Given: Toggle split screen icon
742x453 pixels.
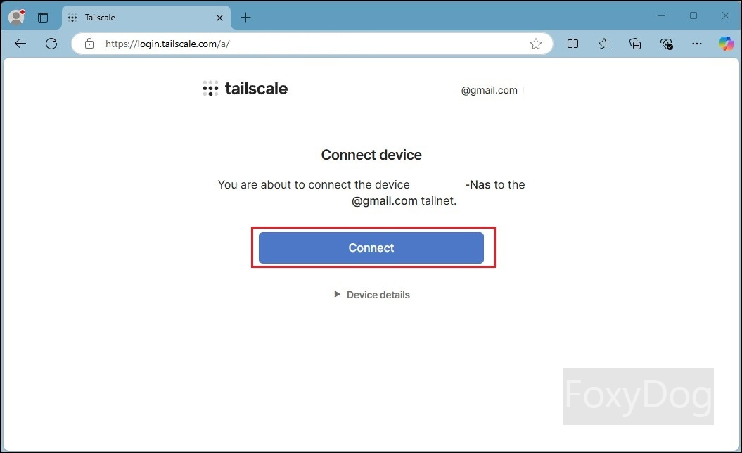Looking at the screenshot, I should tap(573, 44).
